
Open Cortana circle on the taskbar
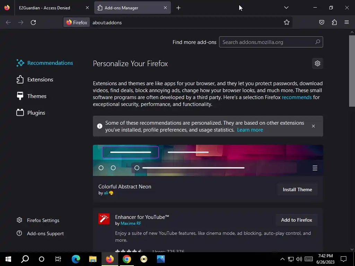click(x=42, y=259)
